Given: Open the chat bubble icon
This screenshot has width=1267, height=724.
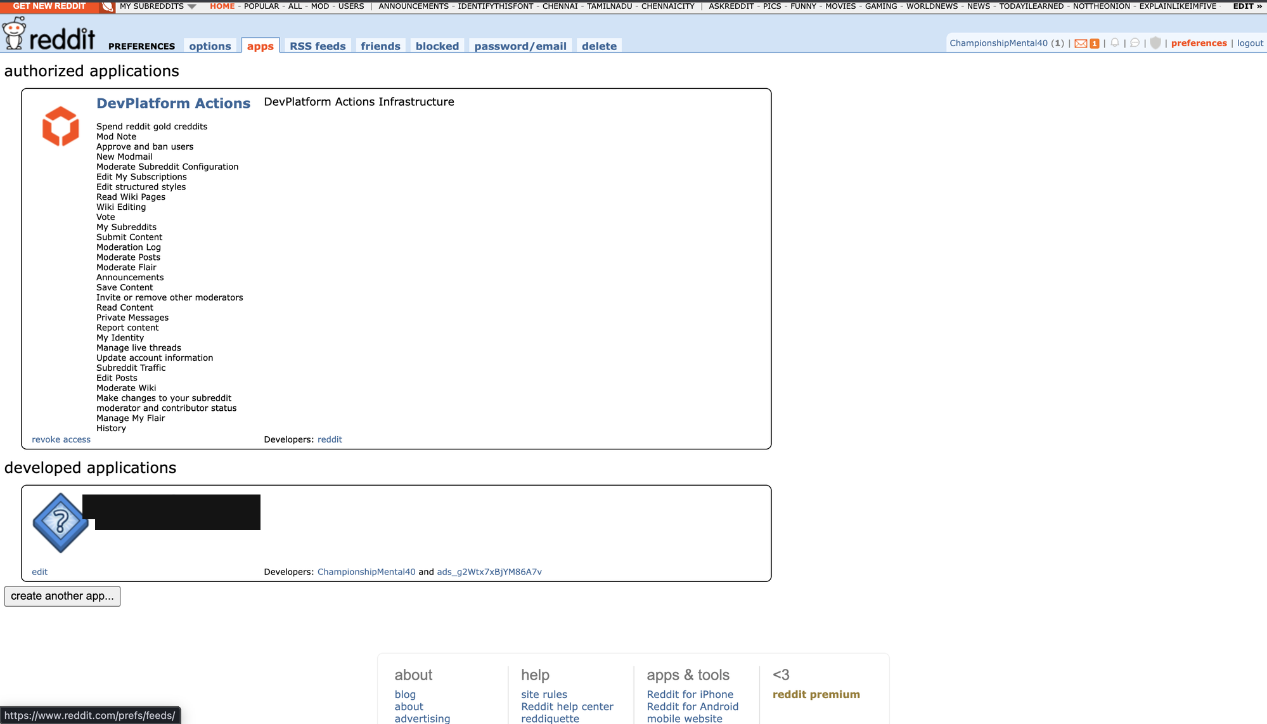Looking at the screenshot, I should tap(1135, 43).
